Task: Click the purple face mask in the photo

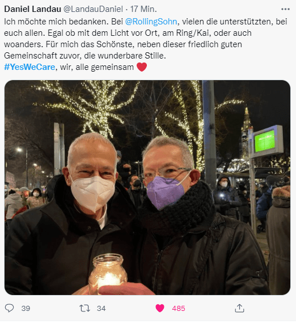Action: point(166,192)
